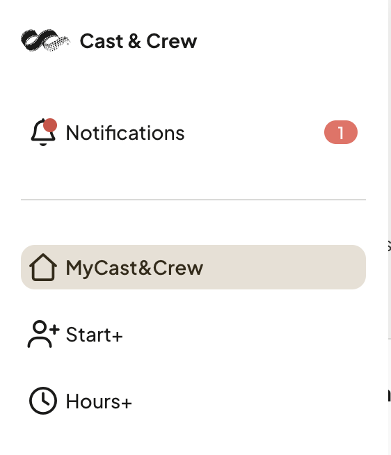391x455 pixels.
Task: Click blank area of highlighted MyCast&Crew row
Action: (x=285, y=267)
